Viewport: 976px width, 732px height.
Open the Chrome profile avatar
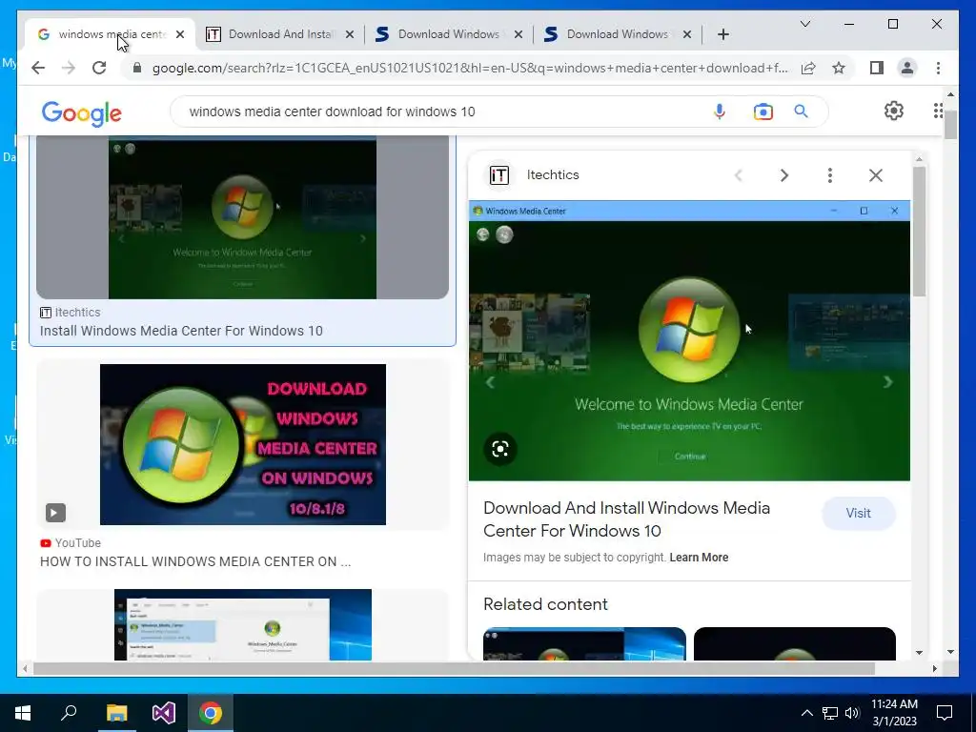click(907, 68)
